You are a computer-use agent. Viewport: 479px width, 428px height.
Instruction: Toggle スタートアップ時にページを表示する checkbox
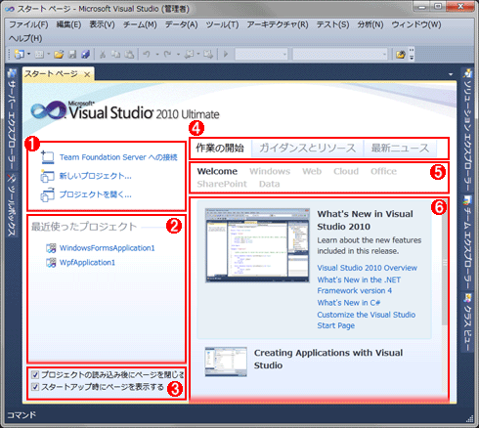pyautogui.click(x=35, y=387)
